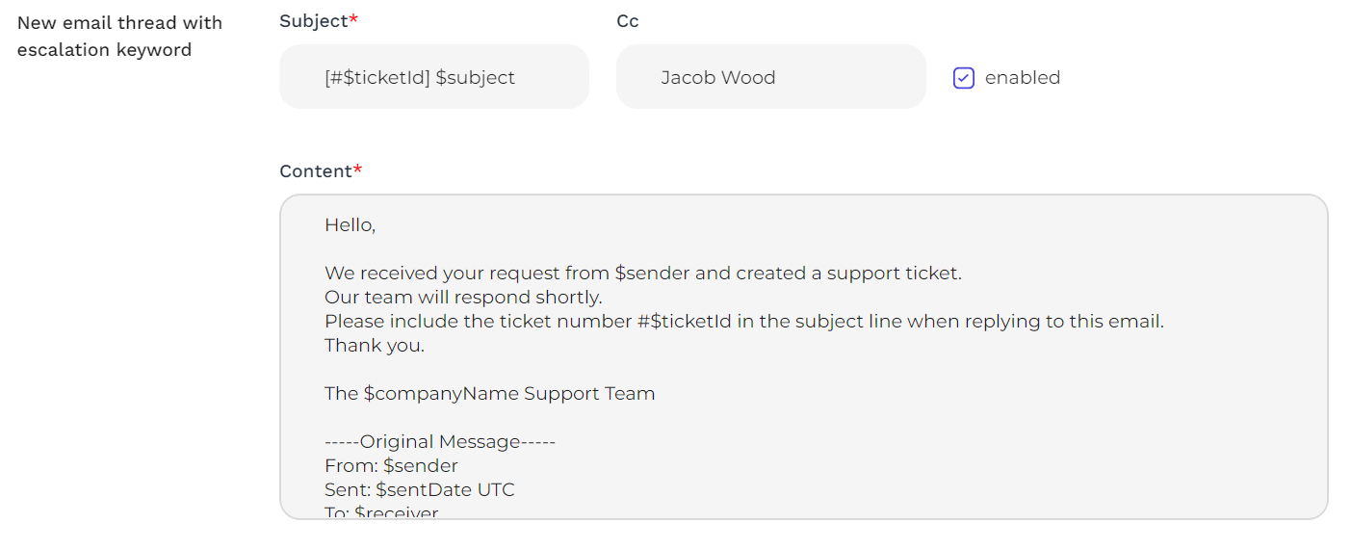Click the 'To: $receiver' line
This screenshot has width=1351, height=549.
point(381,513)
